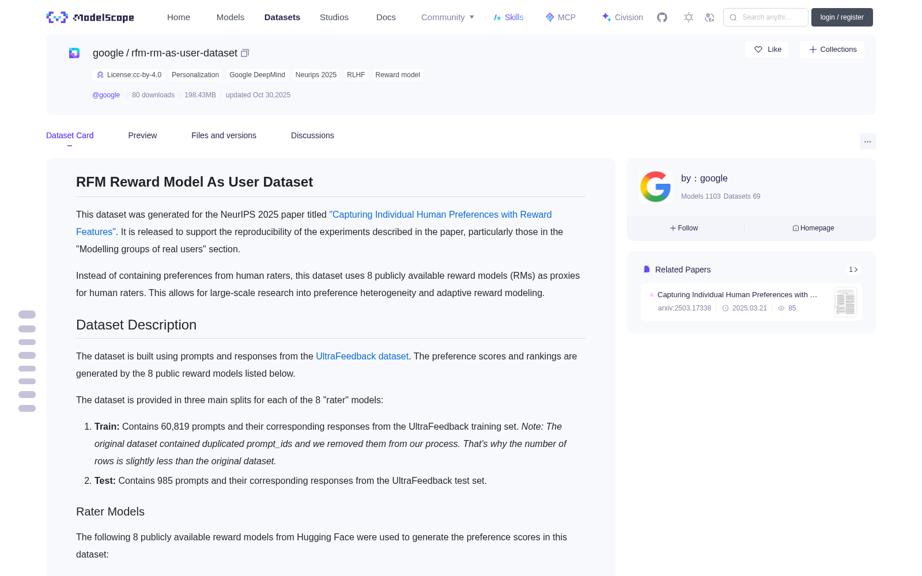
Task: Click the Related Papers document icon
Action: [647, 270]
